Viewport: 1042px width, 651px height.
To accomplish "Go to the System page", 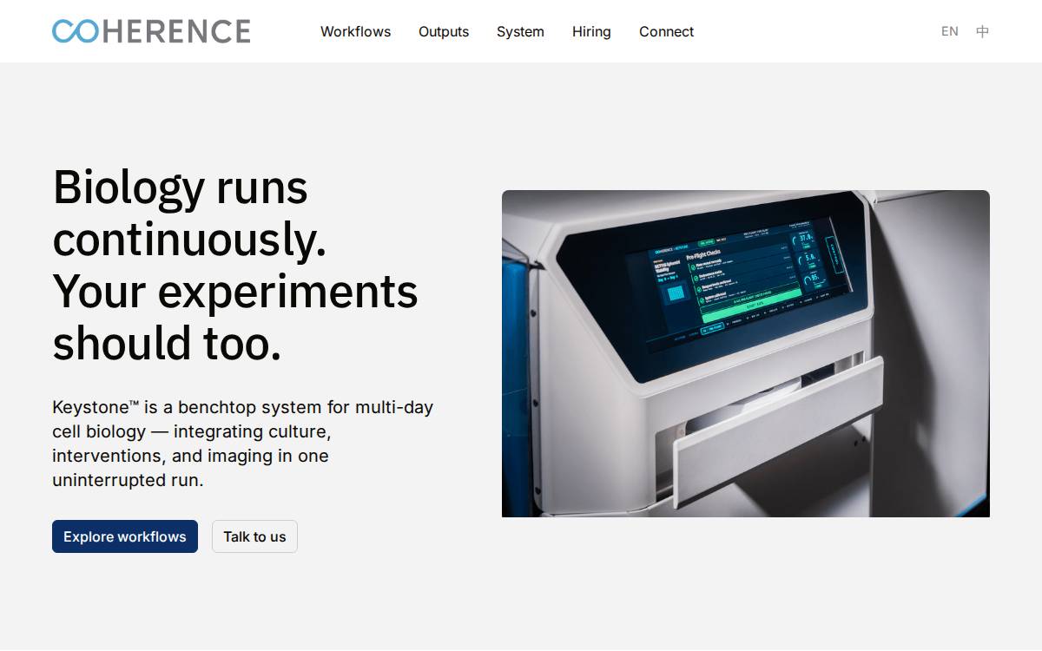I will 520,31.
